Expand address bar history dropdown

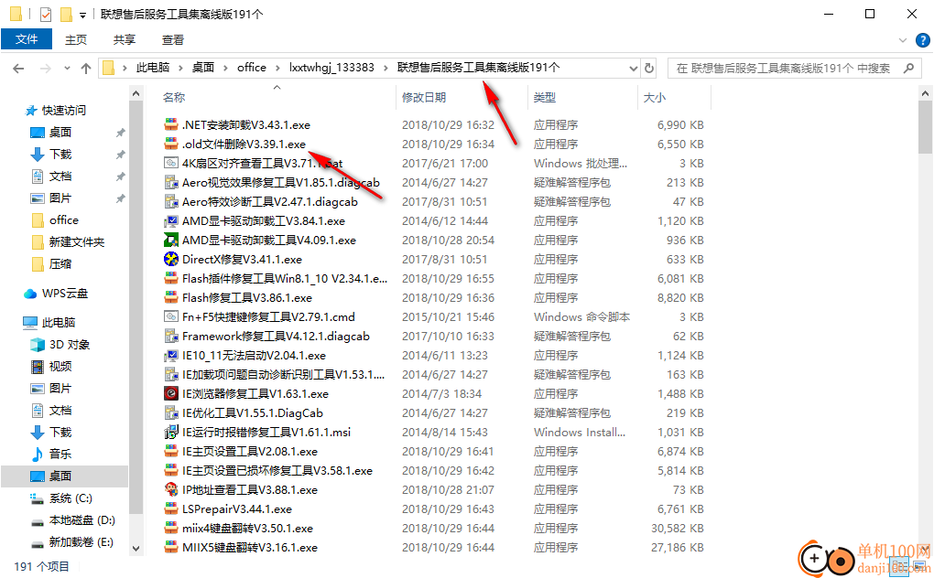[x=633, y=69]
